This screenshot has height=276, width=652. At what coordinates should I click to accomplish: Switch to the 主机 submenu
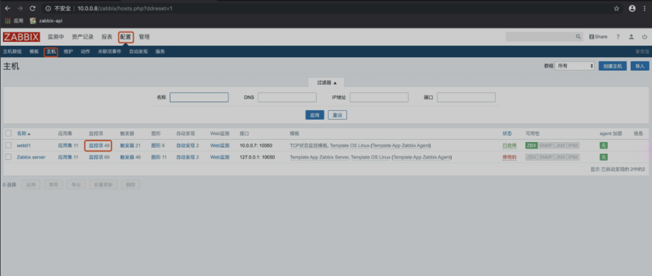tap(51, 52)
